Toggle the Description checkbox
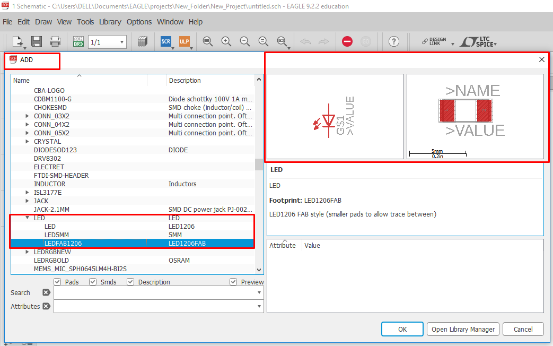 point(130,282)
